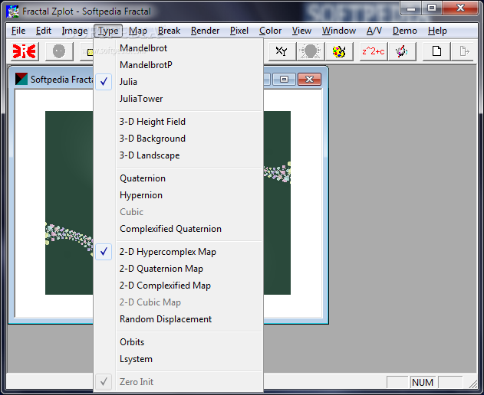Choose Quaternion from the menu
Screen dimensions: 484x395
point(179,178)
